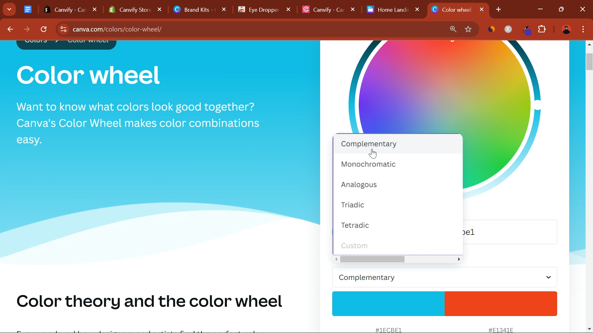This screenshot has height=333, width=593.
Task: Reload the Canva color wheel page
Action: 44,30
